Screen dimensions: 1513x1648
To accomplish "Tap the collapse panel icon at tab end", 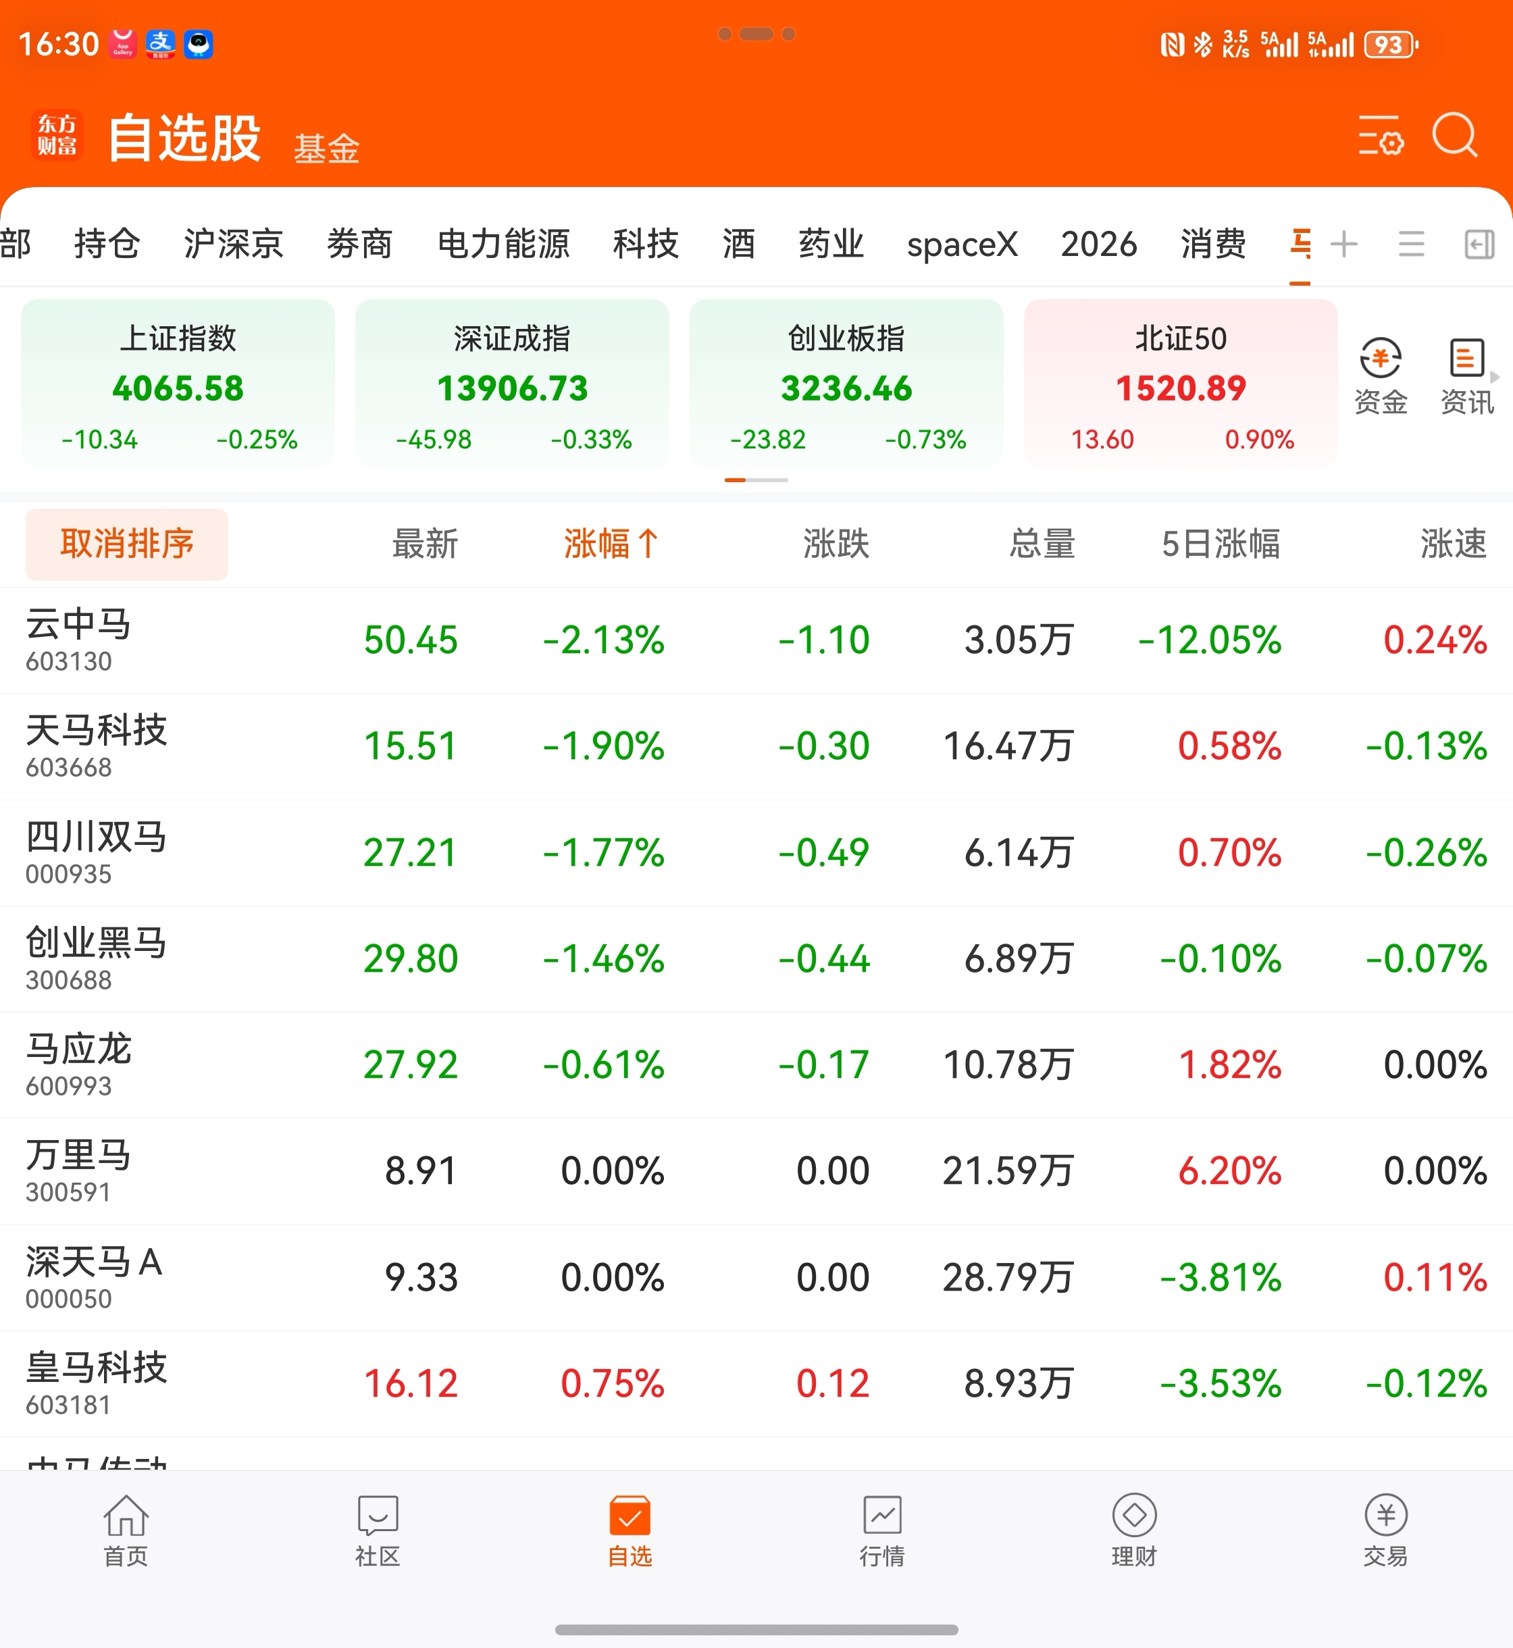I will point(1479,244).
